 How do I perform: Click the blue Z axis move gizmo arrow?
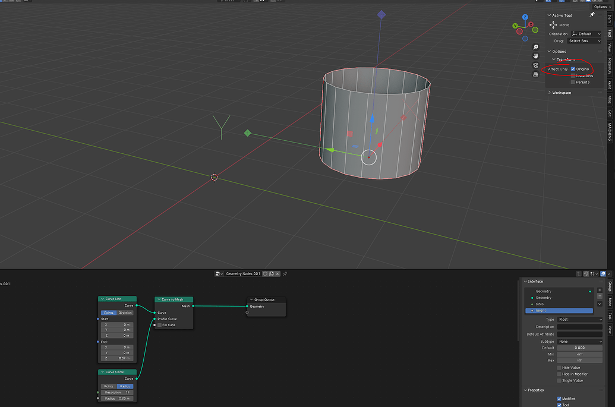click(372, 118)
